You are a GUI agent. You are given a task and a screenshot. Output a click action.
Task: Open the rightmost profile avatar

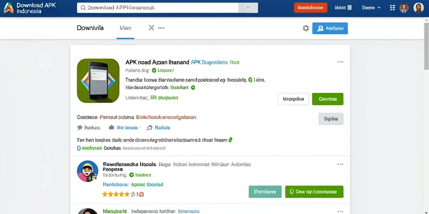[x=419, y=8]
